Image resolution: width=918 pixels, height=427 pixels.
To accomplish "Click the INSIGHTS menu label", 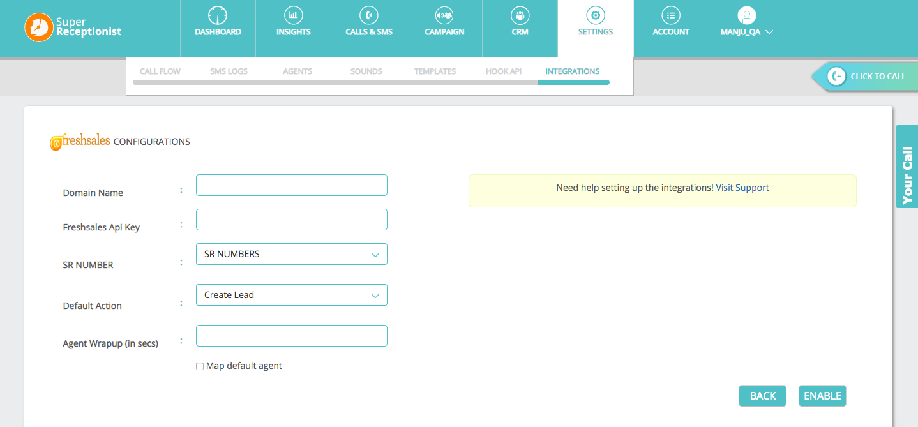I will pyautogui.click(x=294, y=32).
